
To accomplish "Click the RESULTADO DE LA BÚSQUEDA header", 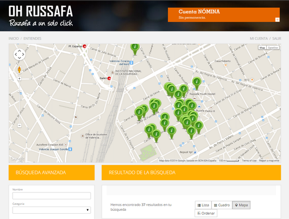I will coord(191,173).
